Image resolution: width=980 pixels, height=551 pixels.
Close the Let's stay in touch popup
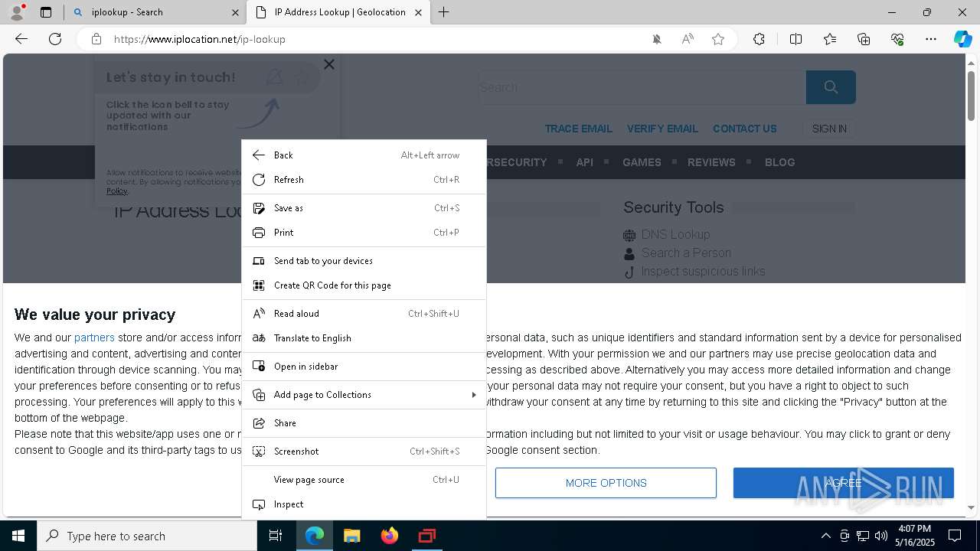tap(329, 64)
